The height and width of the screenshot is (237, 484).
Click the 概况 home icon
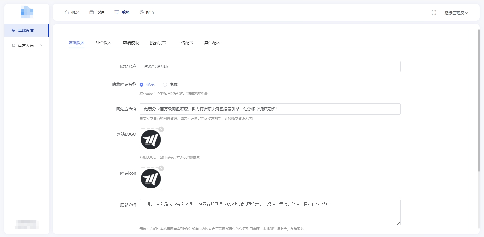(67, 12)
